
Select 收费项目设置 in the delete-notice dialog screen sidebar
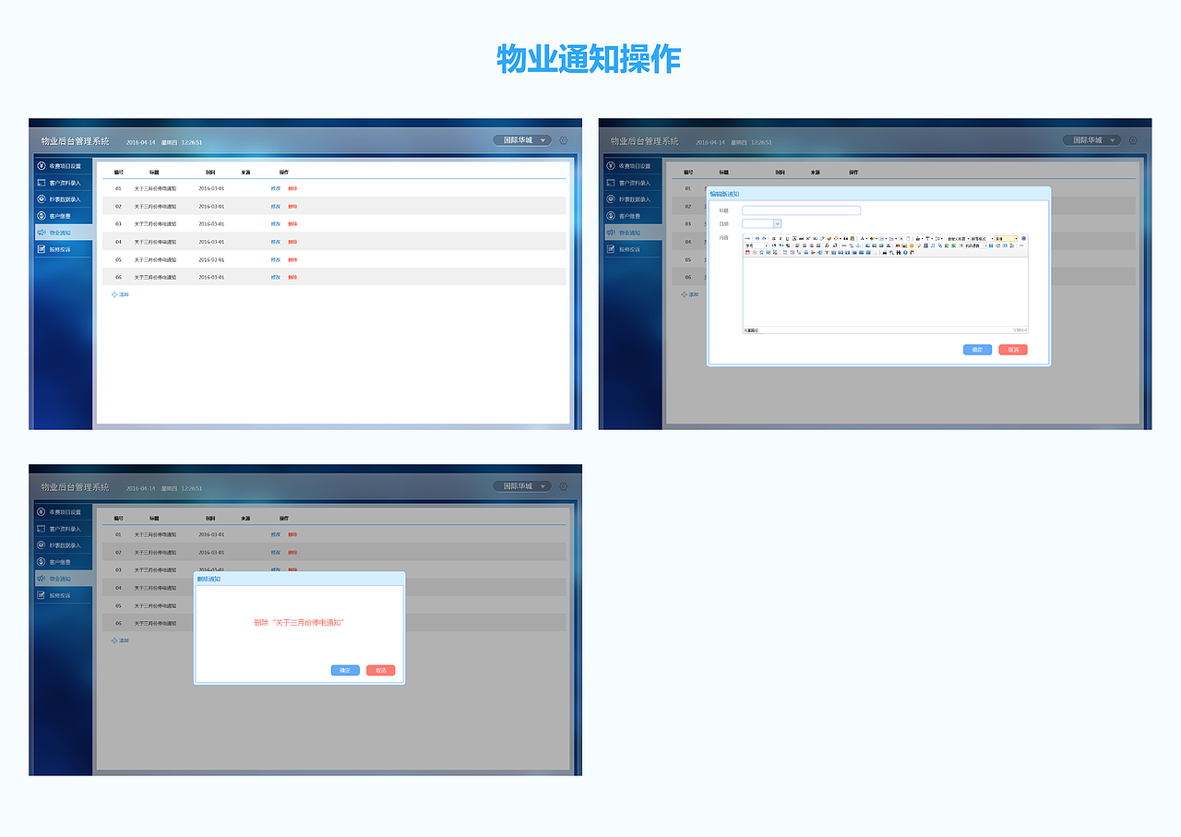[x=64, y=512]
